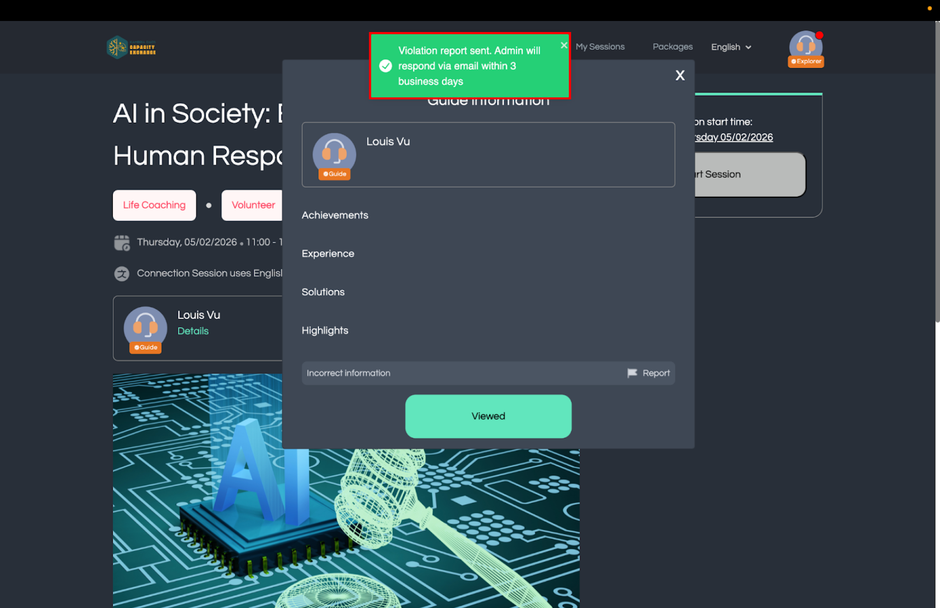The width and height of the screenshot is (940, 608).
Task: Click the language translation icon
Action: [122, 274]
